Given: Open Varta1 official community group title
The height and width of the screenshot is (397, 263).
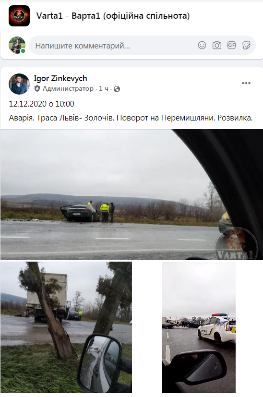Looking at the screenshot, I should (113, 16).
